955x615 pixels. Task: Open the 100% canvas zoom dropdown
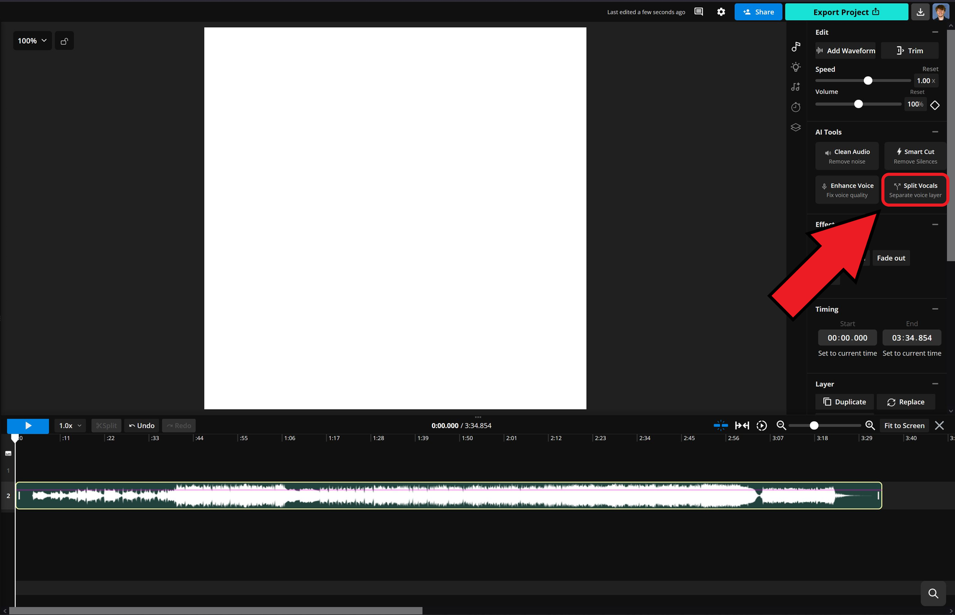point(32,40)
